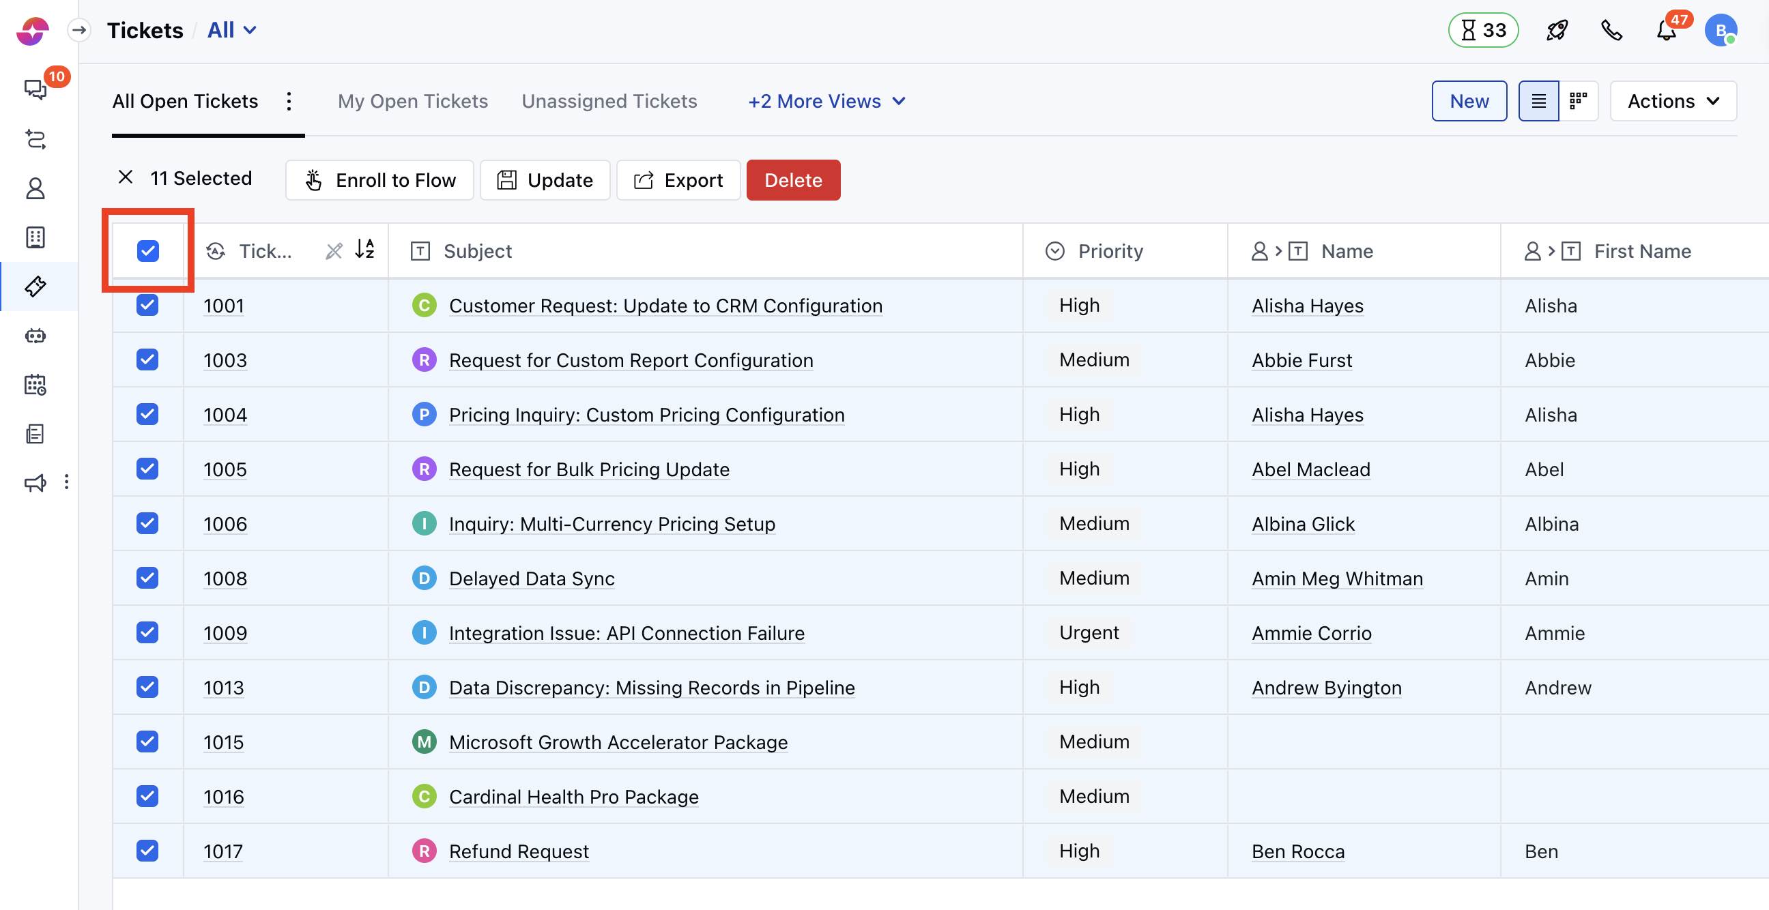Image resolution: width=1769 pixels, height=910 pixels.
Task: Open the Contacts person icon in sidebar
Action: (35, 188)
